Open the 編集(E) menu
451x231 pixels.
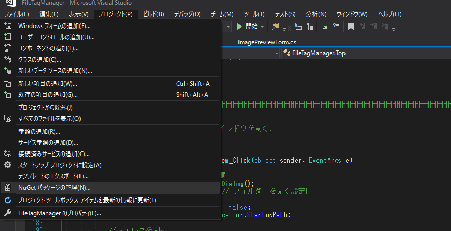click(x=48, y=14)
